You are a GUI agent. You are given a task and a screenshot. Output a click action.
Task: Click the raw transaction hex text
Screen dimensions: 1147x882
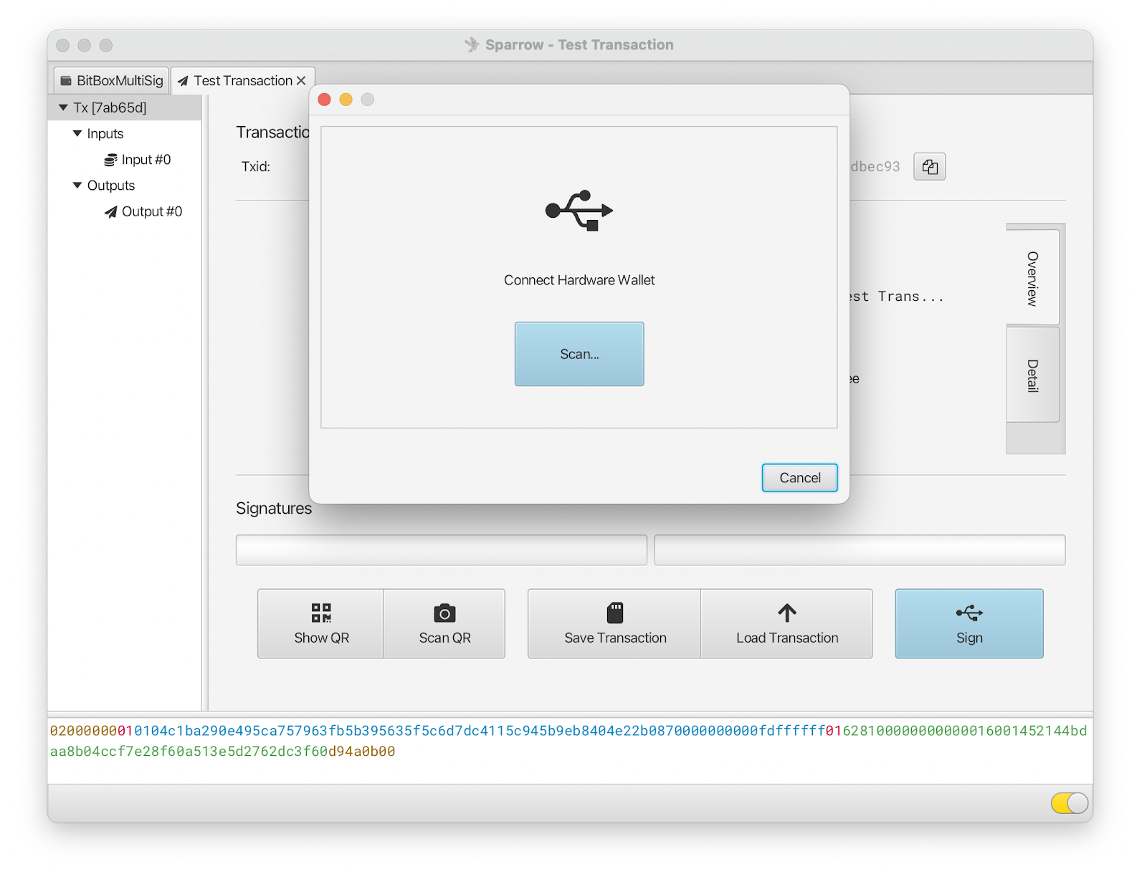point(568,741)
